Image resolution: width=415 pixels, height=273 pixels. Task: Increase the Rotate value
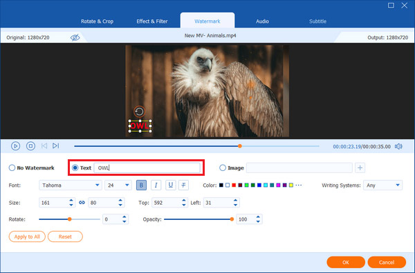point(124,217)
